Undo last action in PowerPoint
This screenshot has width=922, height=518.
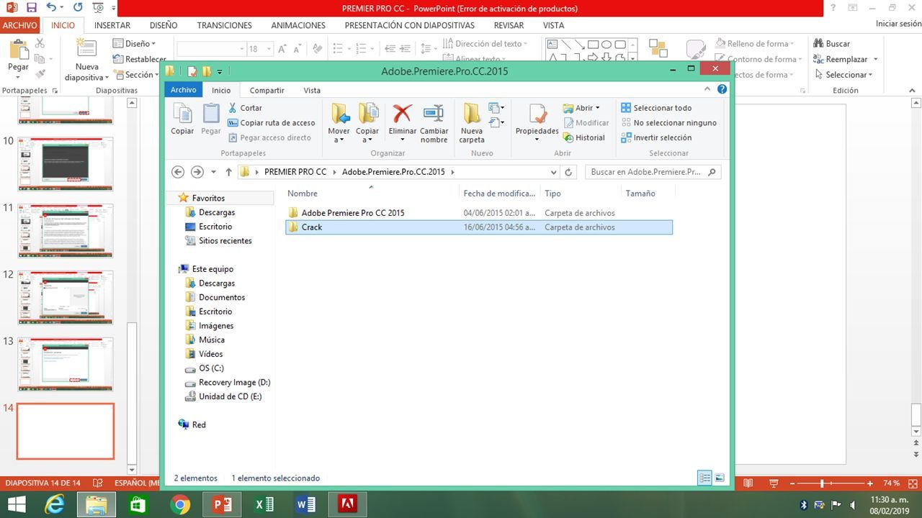point(51,8)
